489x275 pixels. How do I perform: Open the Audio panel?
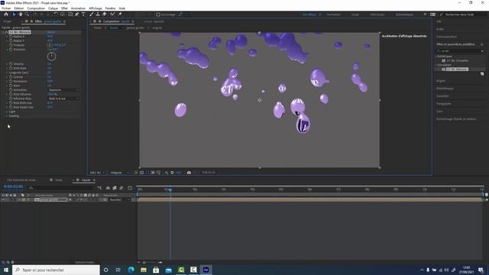click(440, 29)
